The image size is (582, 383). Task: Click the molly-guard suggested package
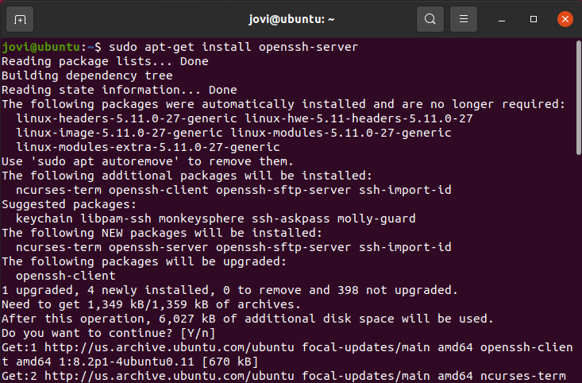[376, 219]
